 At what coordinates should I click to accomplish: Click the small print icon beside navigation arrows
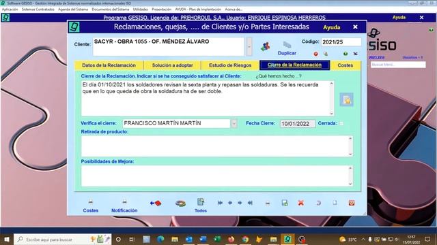pos(268,203)
